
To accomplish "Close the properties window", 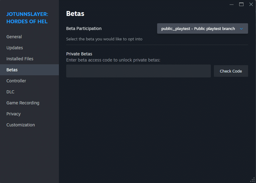I will pyautogui.click(x=251, y=4).
